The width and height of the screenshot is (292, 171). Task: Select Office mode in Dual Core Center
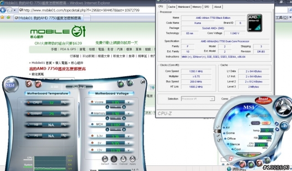tap(230, 139)
